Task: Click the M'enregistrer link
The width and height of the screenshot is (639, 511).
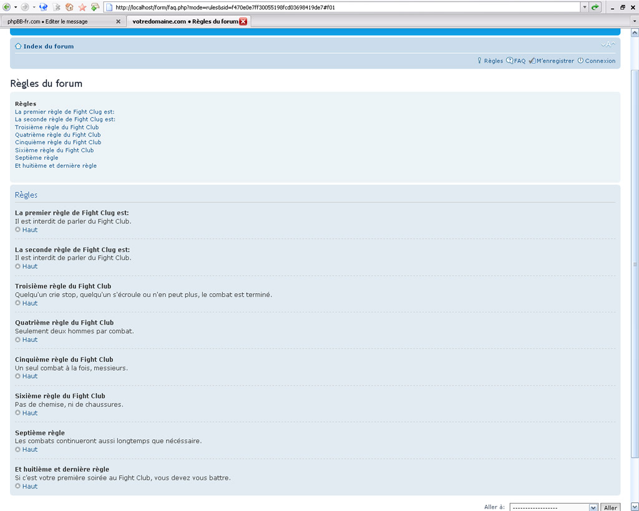Action: (x=555, y=61)
